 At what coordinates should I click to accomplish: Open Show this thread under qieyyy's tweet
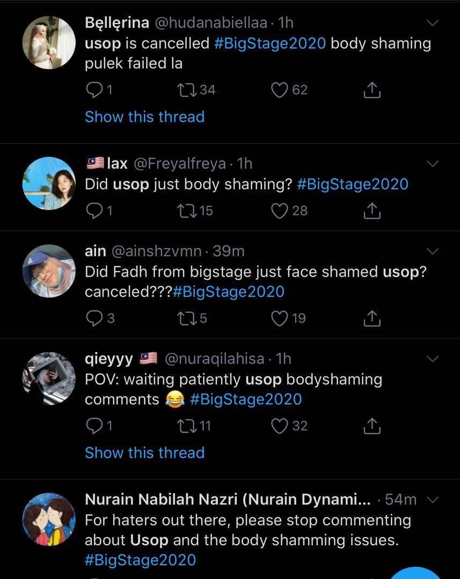click(144, 452)
